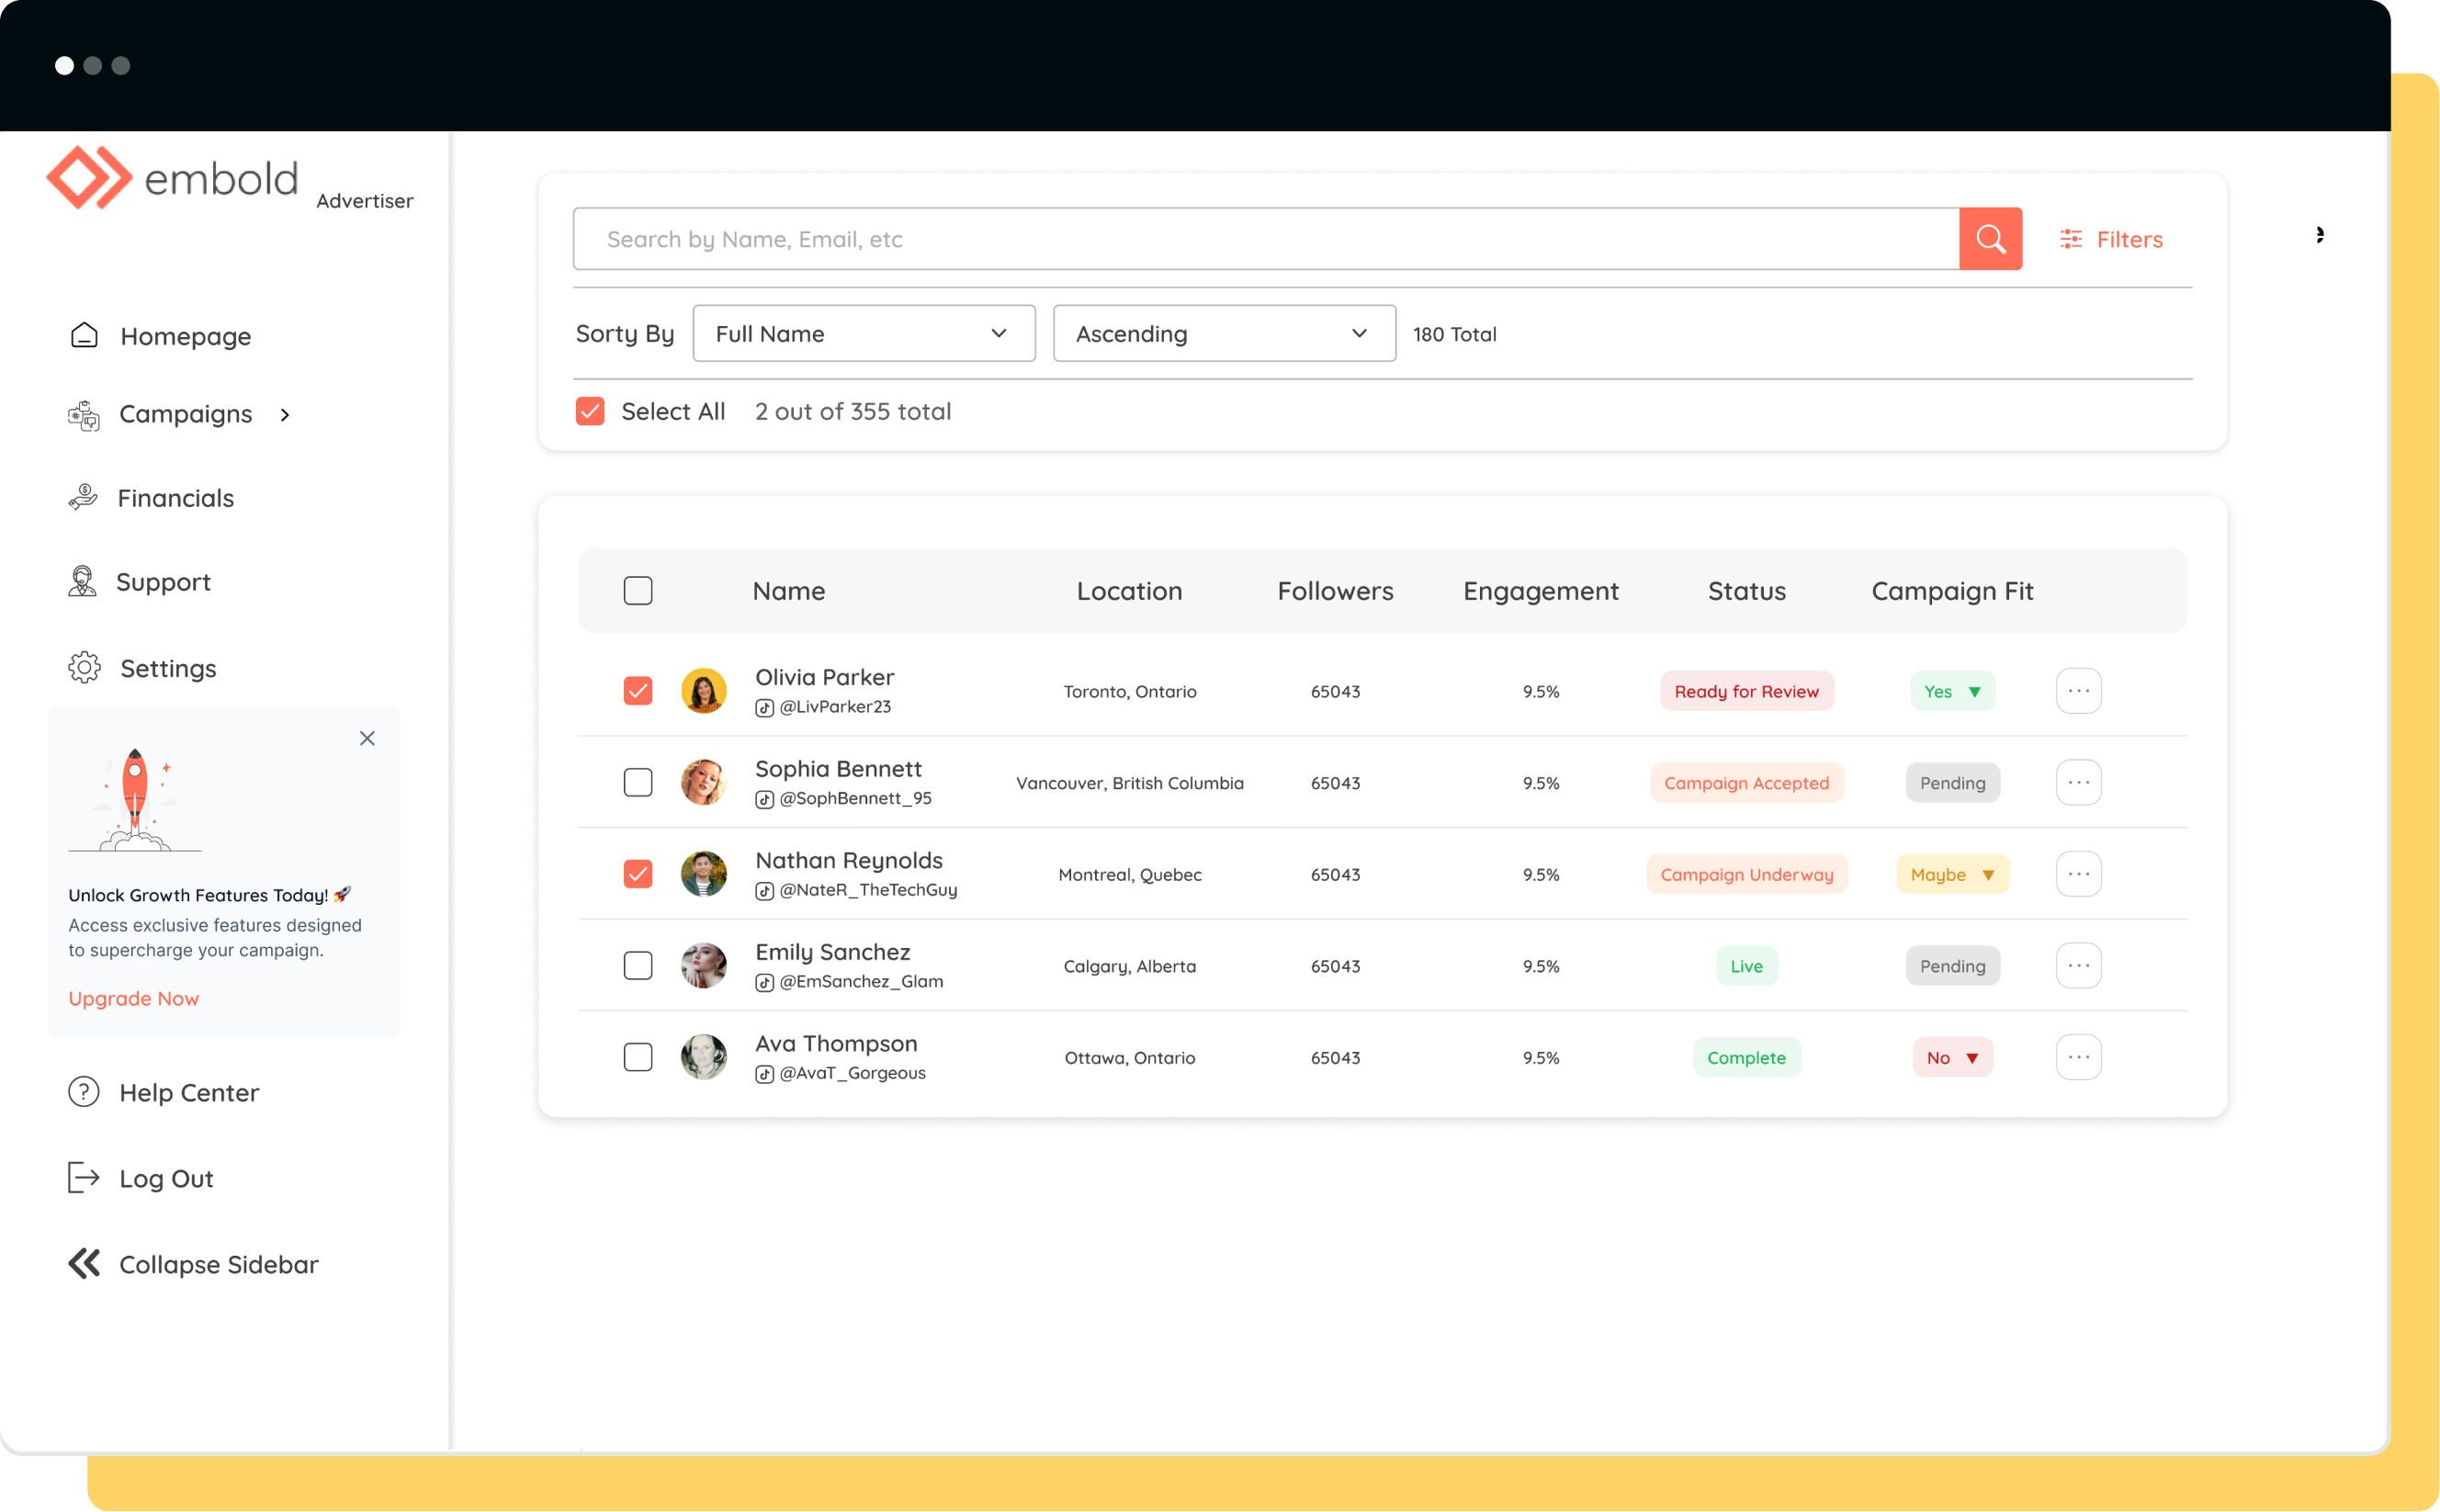
Task: Open more options for Olivia Parker
Action: coord(2078,691)
